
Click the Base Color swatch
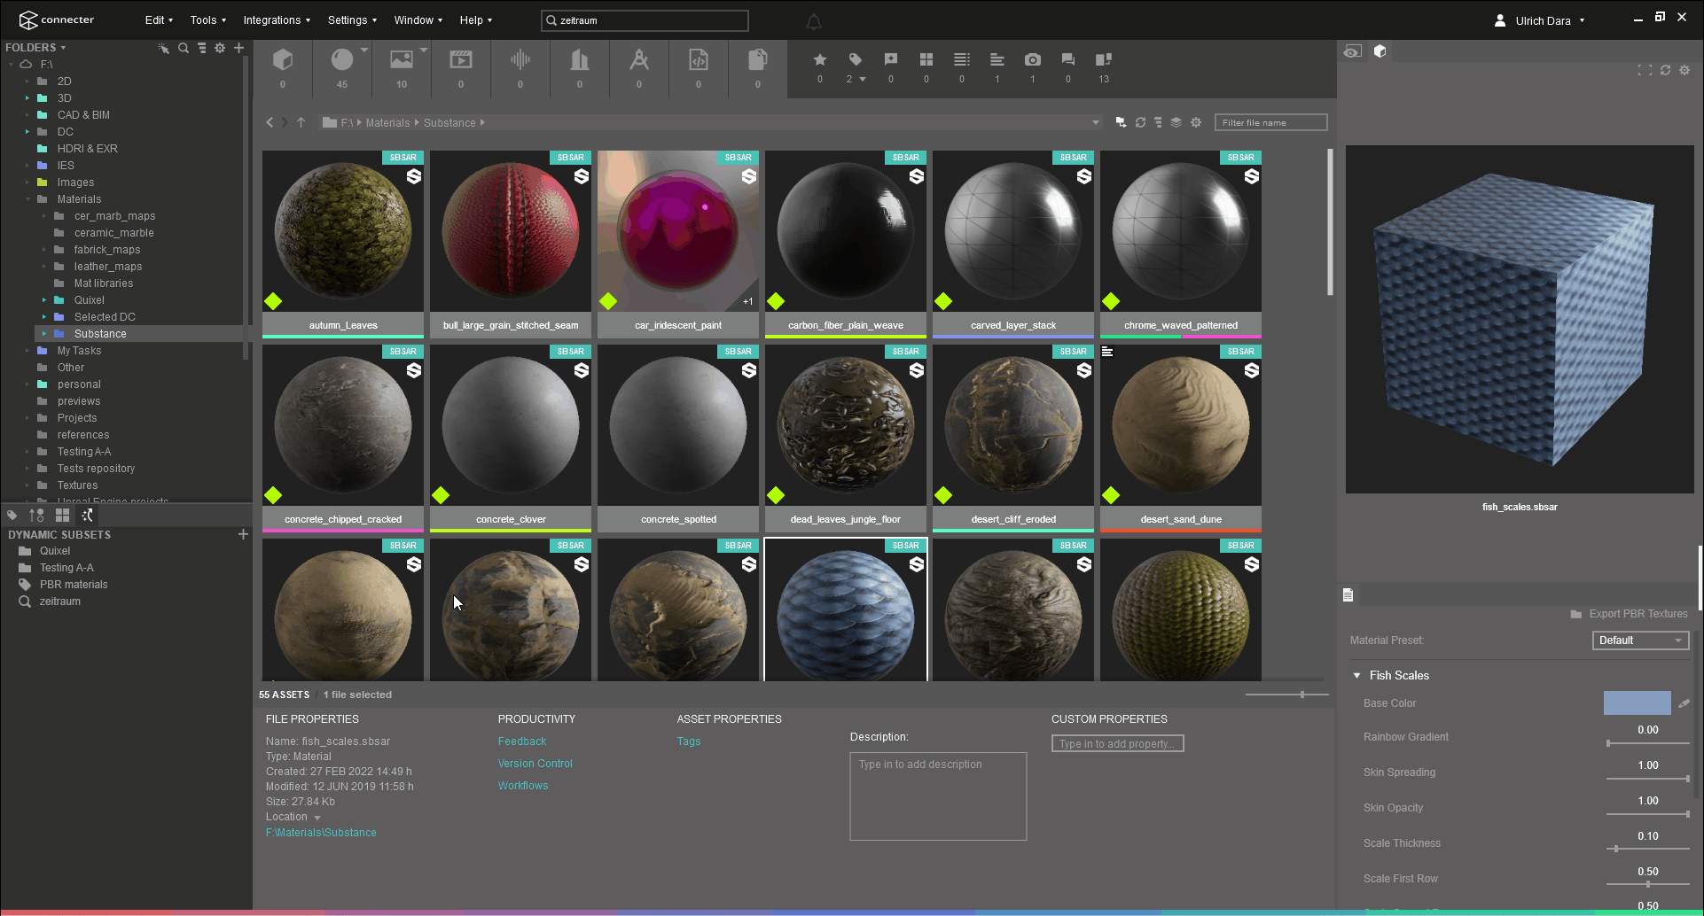1637,703
